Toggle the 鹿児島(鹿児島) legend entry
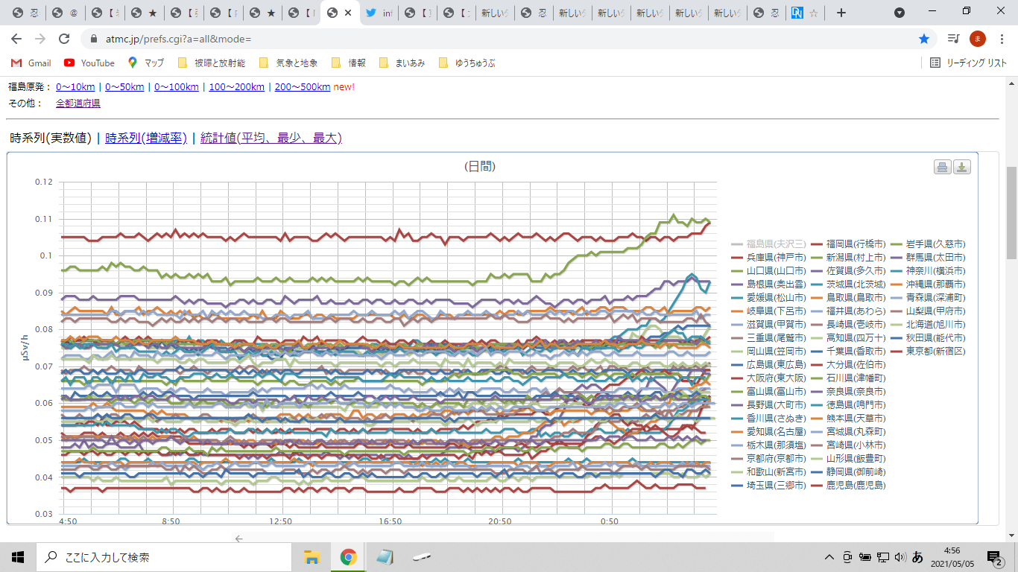 click(849, 486)
